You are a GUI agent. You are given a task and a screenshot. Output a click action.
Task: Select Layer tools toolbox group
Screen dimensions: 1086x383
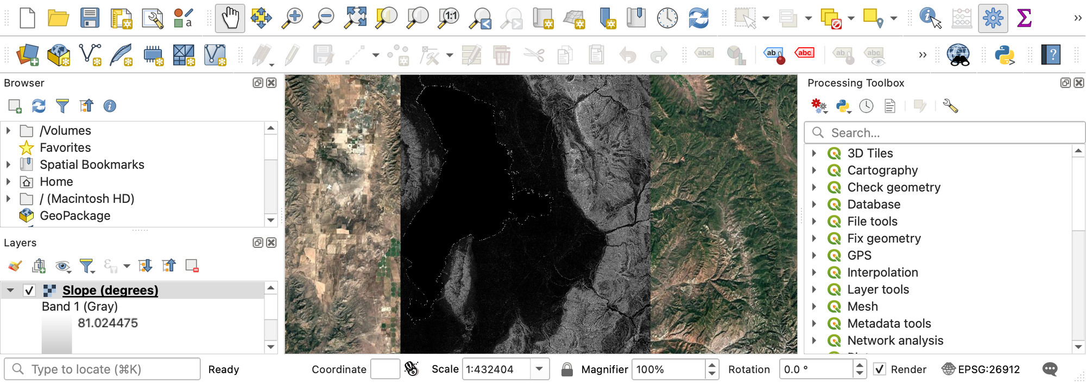pyautogui.click(x=878, y=290)
